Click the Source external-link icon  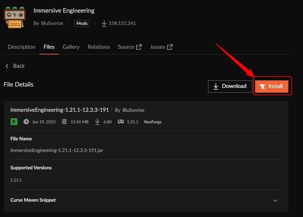(139, 47)
